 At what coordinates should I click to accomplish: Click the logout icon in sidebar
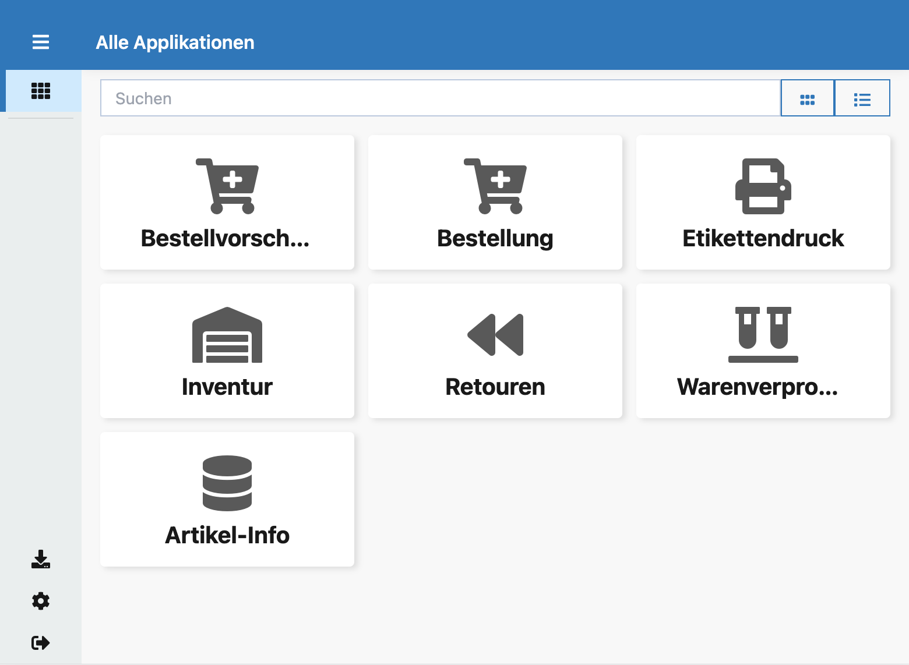click(x=41, y=643)
